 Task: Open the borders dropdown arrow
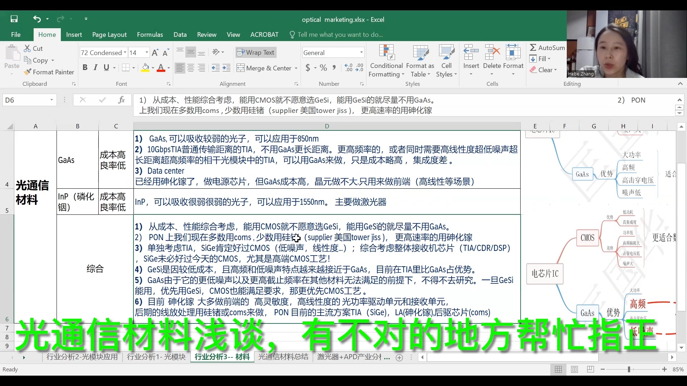click(x=133, y=68)
